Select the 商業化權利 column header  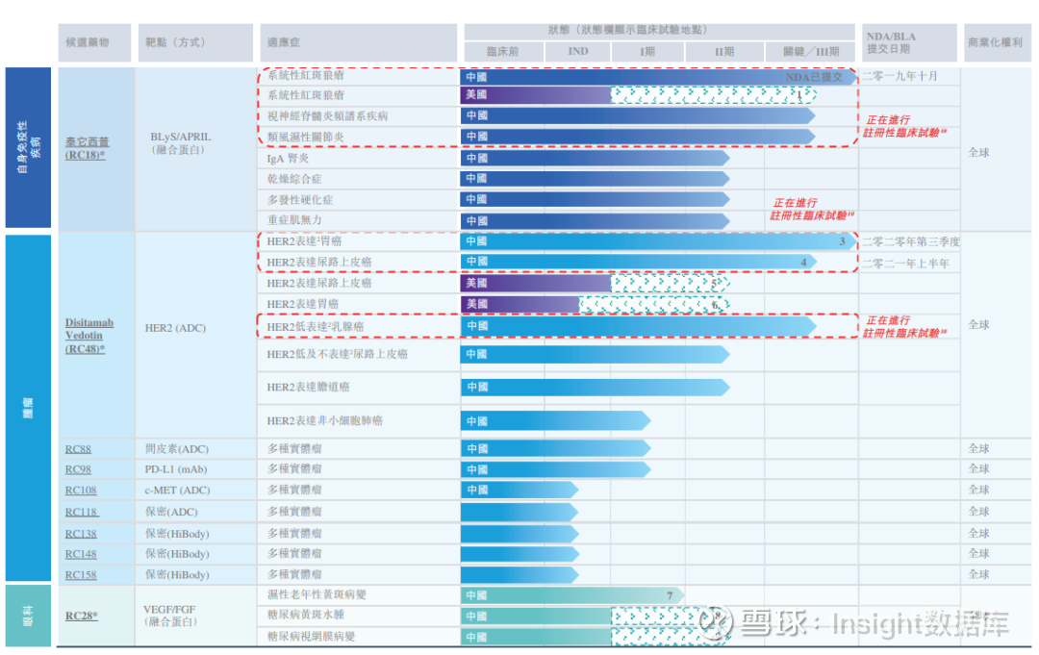pyautogui.click(x=997, y=42)
